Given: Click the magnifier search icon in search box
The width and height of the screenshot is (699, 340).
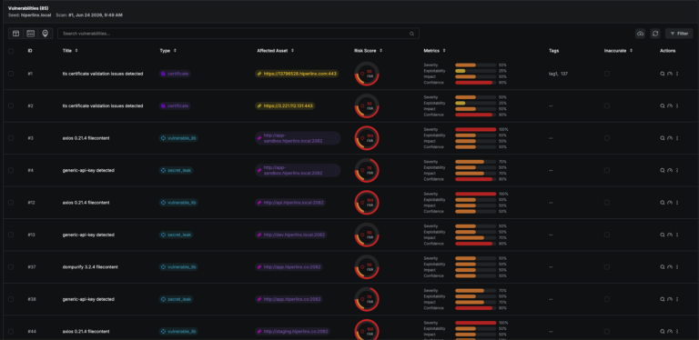Looking at the screenshot, I should 412,34.
